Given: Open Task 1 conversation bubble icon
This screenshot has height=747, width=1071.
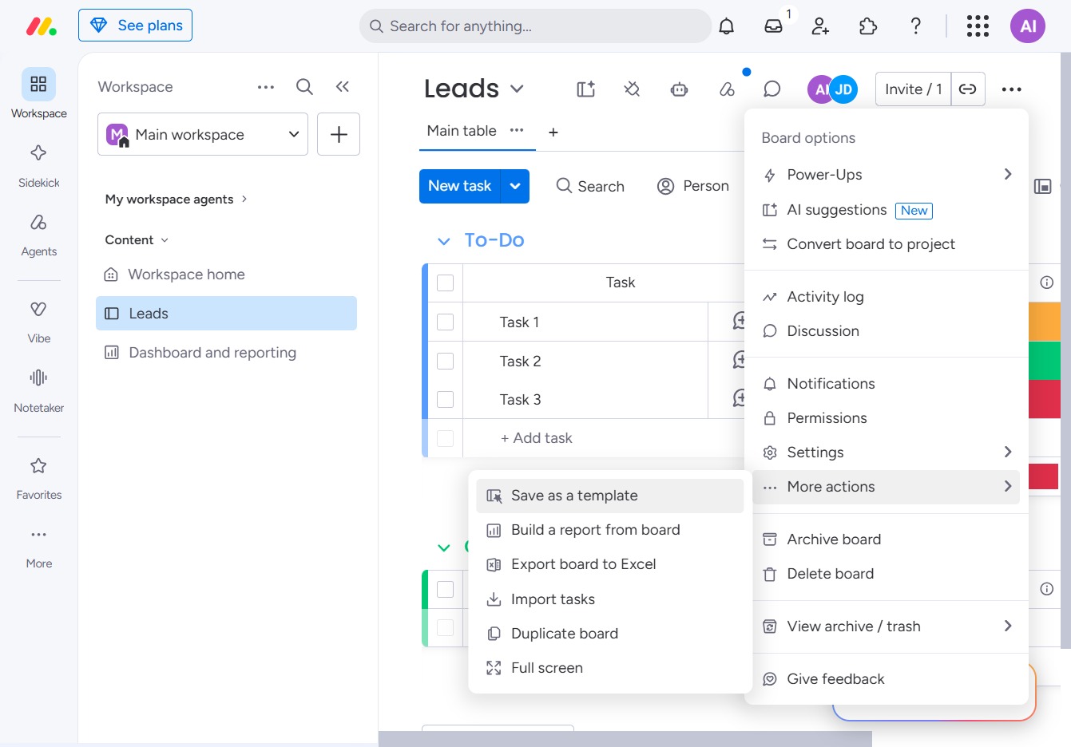Looking at the screenshot, I should [740, 321].
